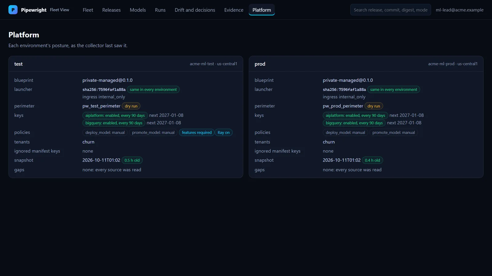This screenshot has height=276, width=492.
Task: Click the Ray on policy chip
Action: (x=224, y=132)
